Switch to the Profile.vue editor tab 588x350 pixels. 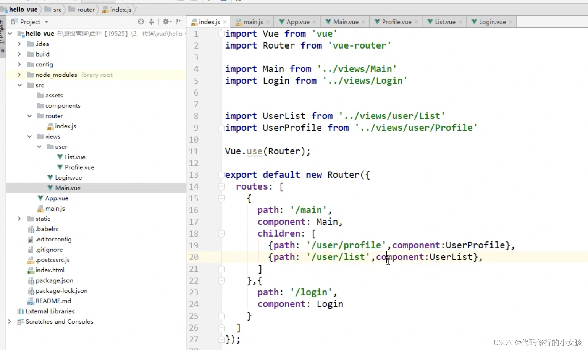click(396, 22)
